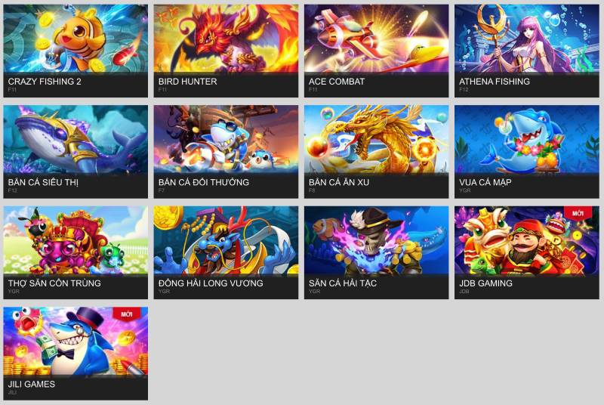Image resolution: width=604 pixels, height=405 pixels.
Task: Click the Vua Cá Mập title label
Action: (x=485, y=182)
